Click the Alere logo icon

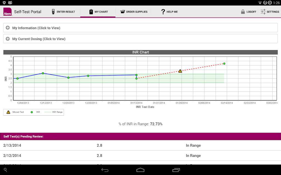[7, 12]
